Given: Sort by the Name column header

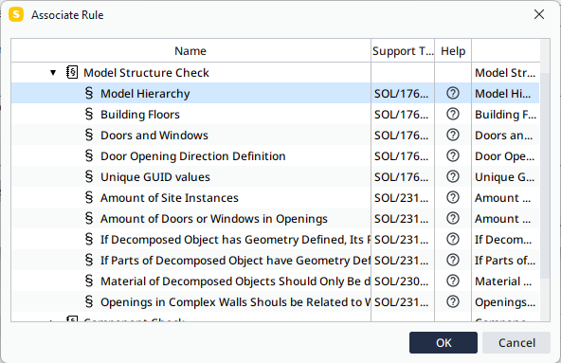Looking at the screenshot, I should (x=190, y=51).
